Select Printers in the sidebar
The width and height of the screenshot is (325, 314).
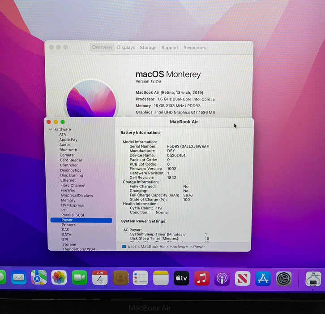pyautogui.click(x=68, y=225)
